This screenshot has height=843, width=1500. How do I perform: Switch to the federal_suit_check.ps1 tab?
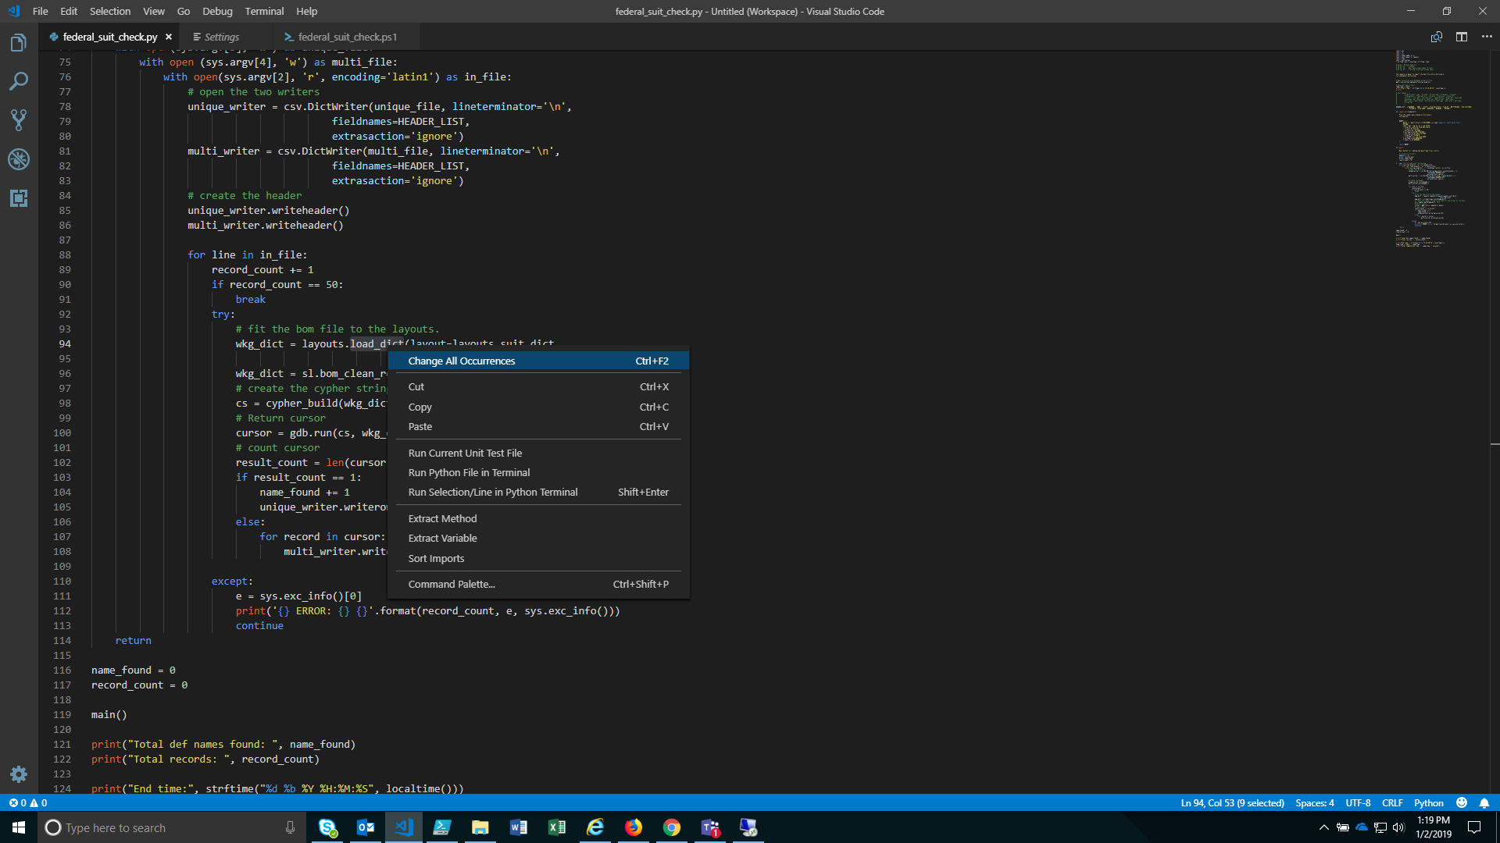(x=346, y=37)
